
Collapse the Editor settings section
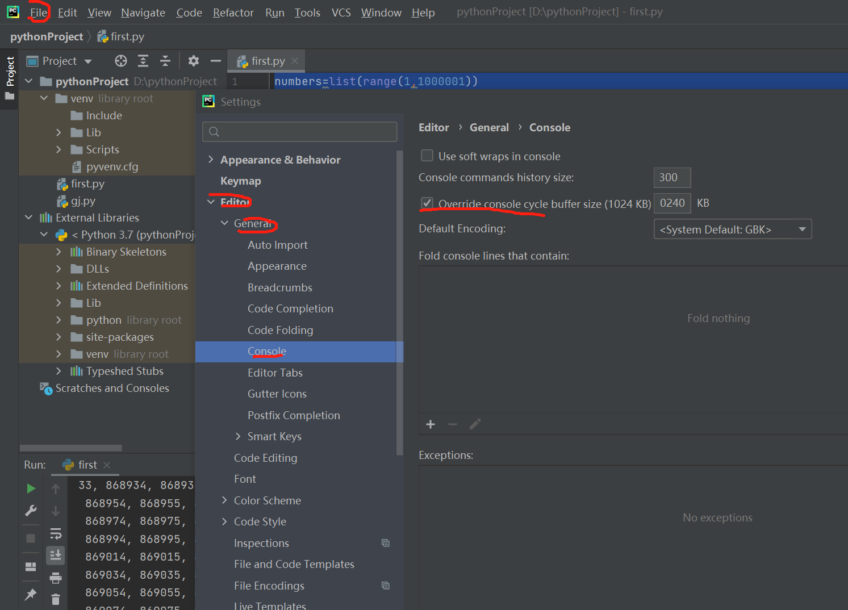(211, 202)
